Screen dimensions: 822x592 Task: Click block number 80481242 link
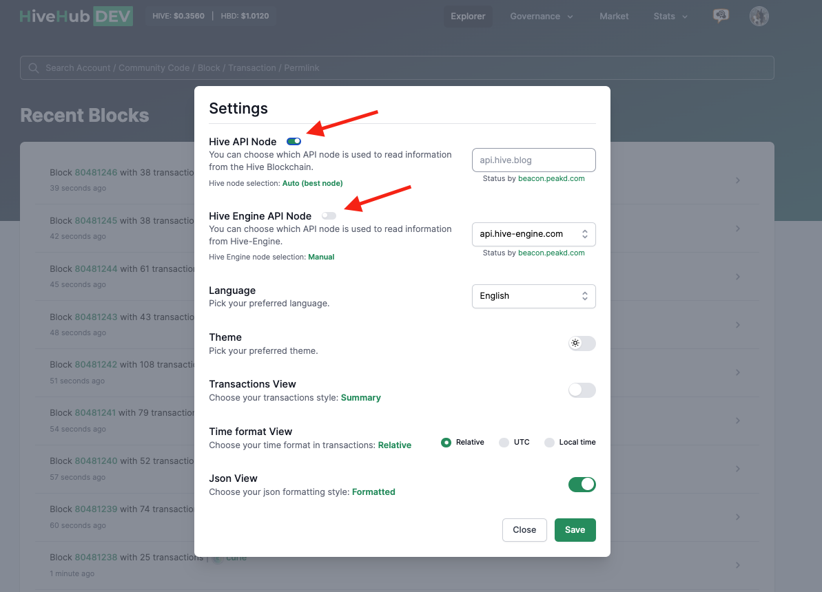tap(96, 364)
